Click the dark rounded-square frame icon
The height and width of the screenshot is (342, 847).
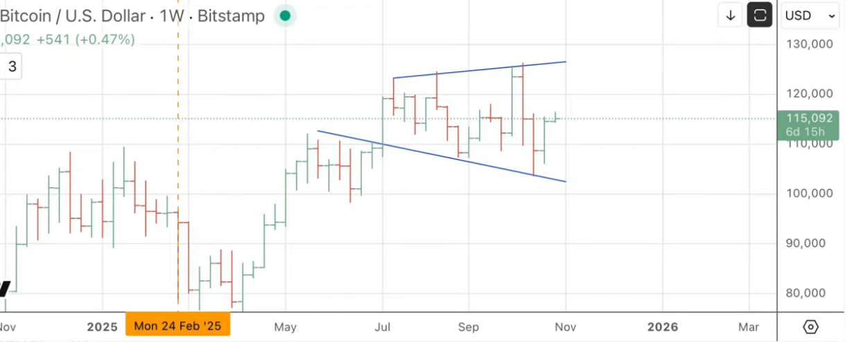(x=760, y=16)
